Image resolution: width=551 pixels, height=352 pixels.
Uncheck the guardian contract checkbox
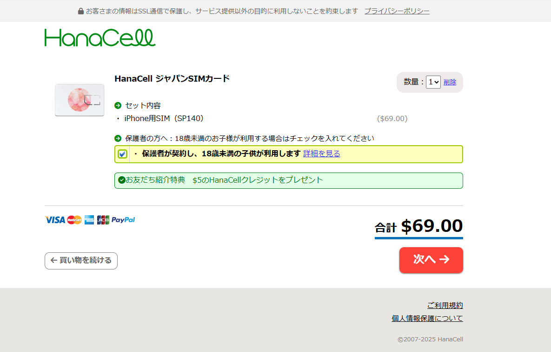click(122, 154)
